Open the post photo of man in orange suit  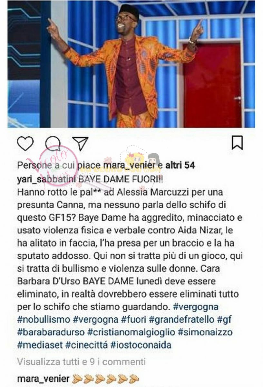[131, 64]
